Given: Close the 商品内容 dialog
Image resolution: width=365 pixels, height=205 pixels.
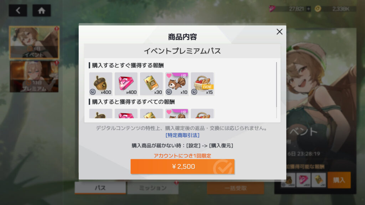Looking at the screenshot, I should coord(279,32).
